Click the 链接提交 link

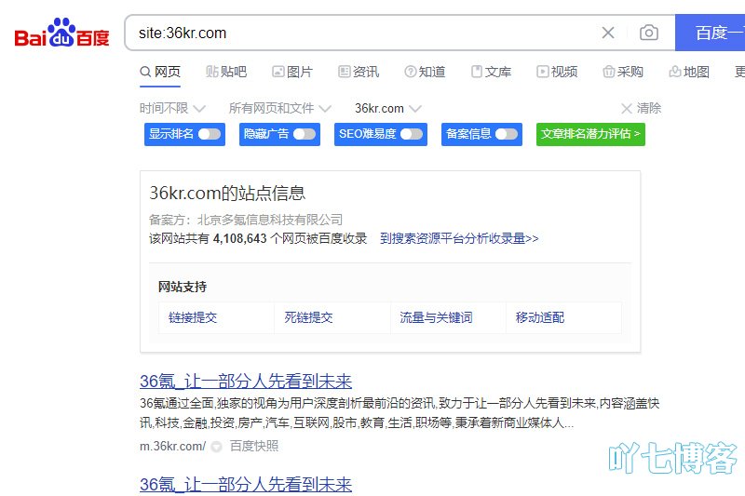[x=193, y=317]
